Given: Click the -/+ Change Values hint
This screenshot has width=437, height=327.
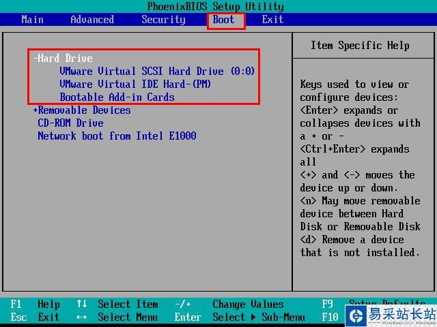Looking at the screenshot, I should [229, 305].
